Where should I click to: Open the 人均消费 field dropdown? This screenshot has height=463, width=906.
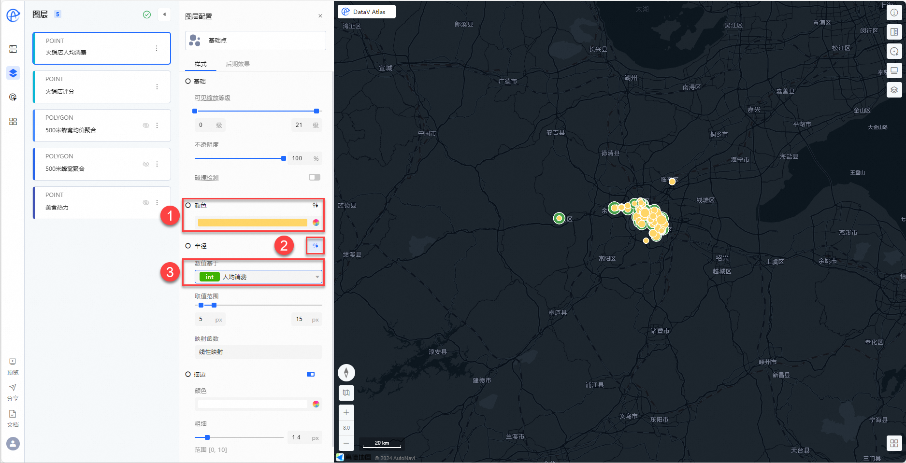(x=259, y=277)
